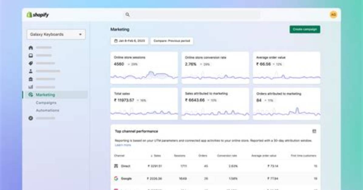Click the Direct channel store icon
The image size is (363, 190).
pyautogui.click(x=116, y=166)
